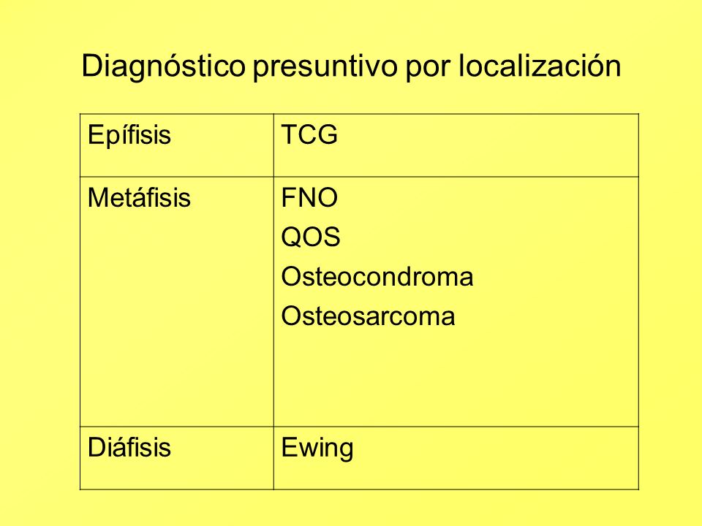
Task: Click empty area under the 'Metáfisis' label
Action: (x=177, y=318)
